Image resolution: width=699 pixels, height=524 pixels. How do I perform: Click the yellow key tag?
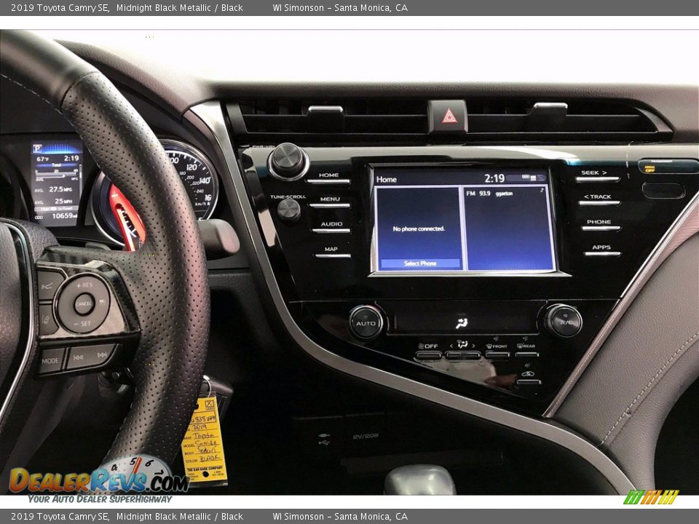205,440
